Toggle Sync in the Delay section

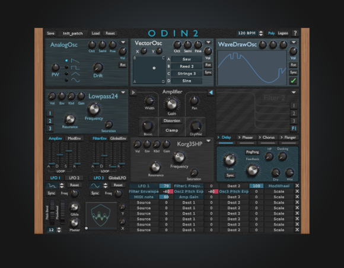pos(230,176)
